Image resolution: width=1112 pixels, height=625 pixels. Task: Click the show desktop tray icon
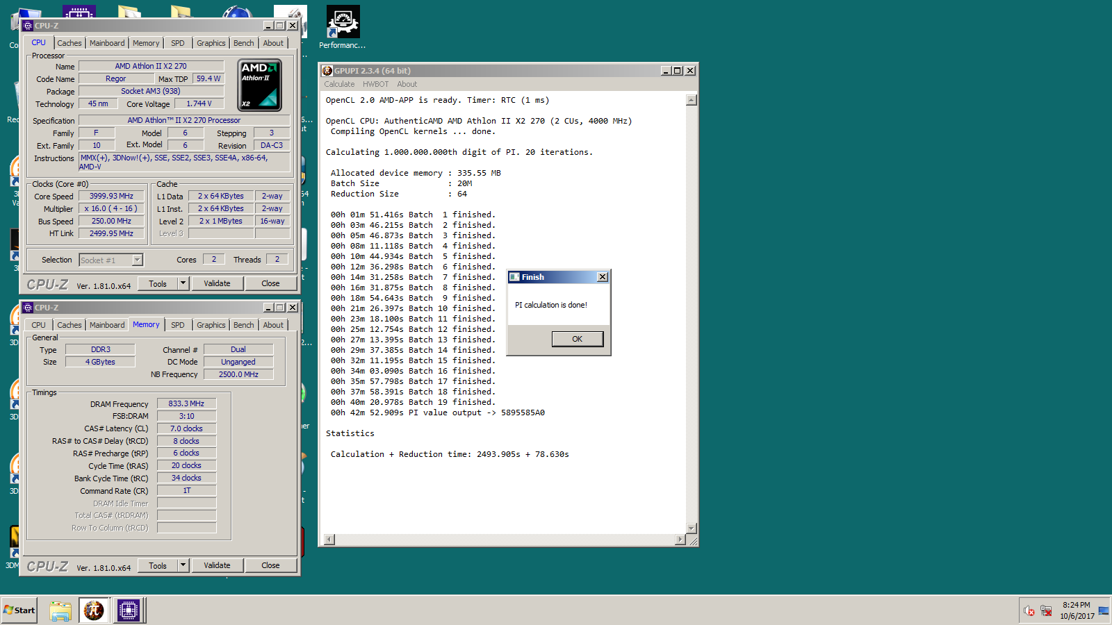click(x=1104, y=611)
